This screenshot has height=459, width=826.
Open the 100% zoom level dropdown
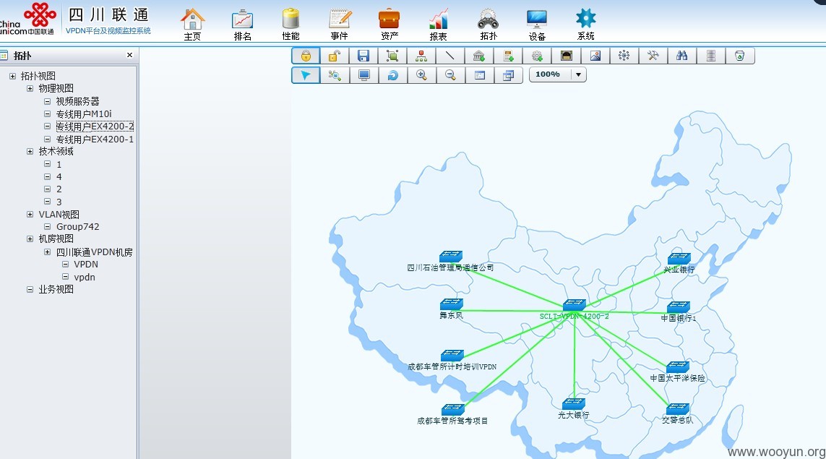pyautogui.click(x=578, y=75)
